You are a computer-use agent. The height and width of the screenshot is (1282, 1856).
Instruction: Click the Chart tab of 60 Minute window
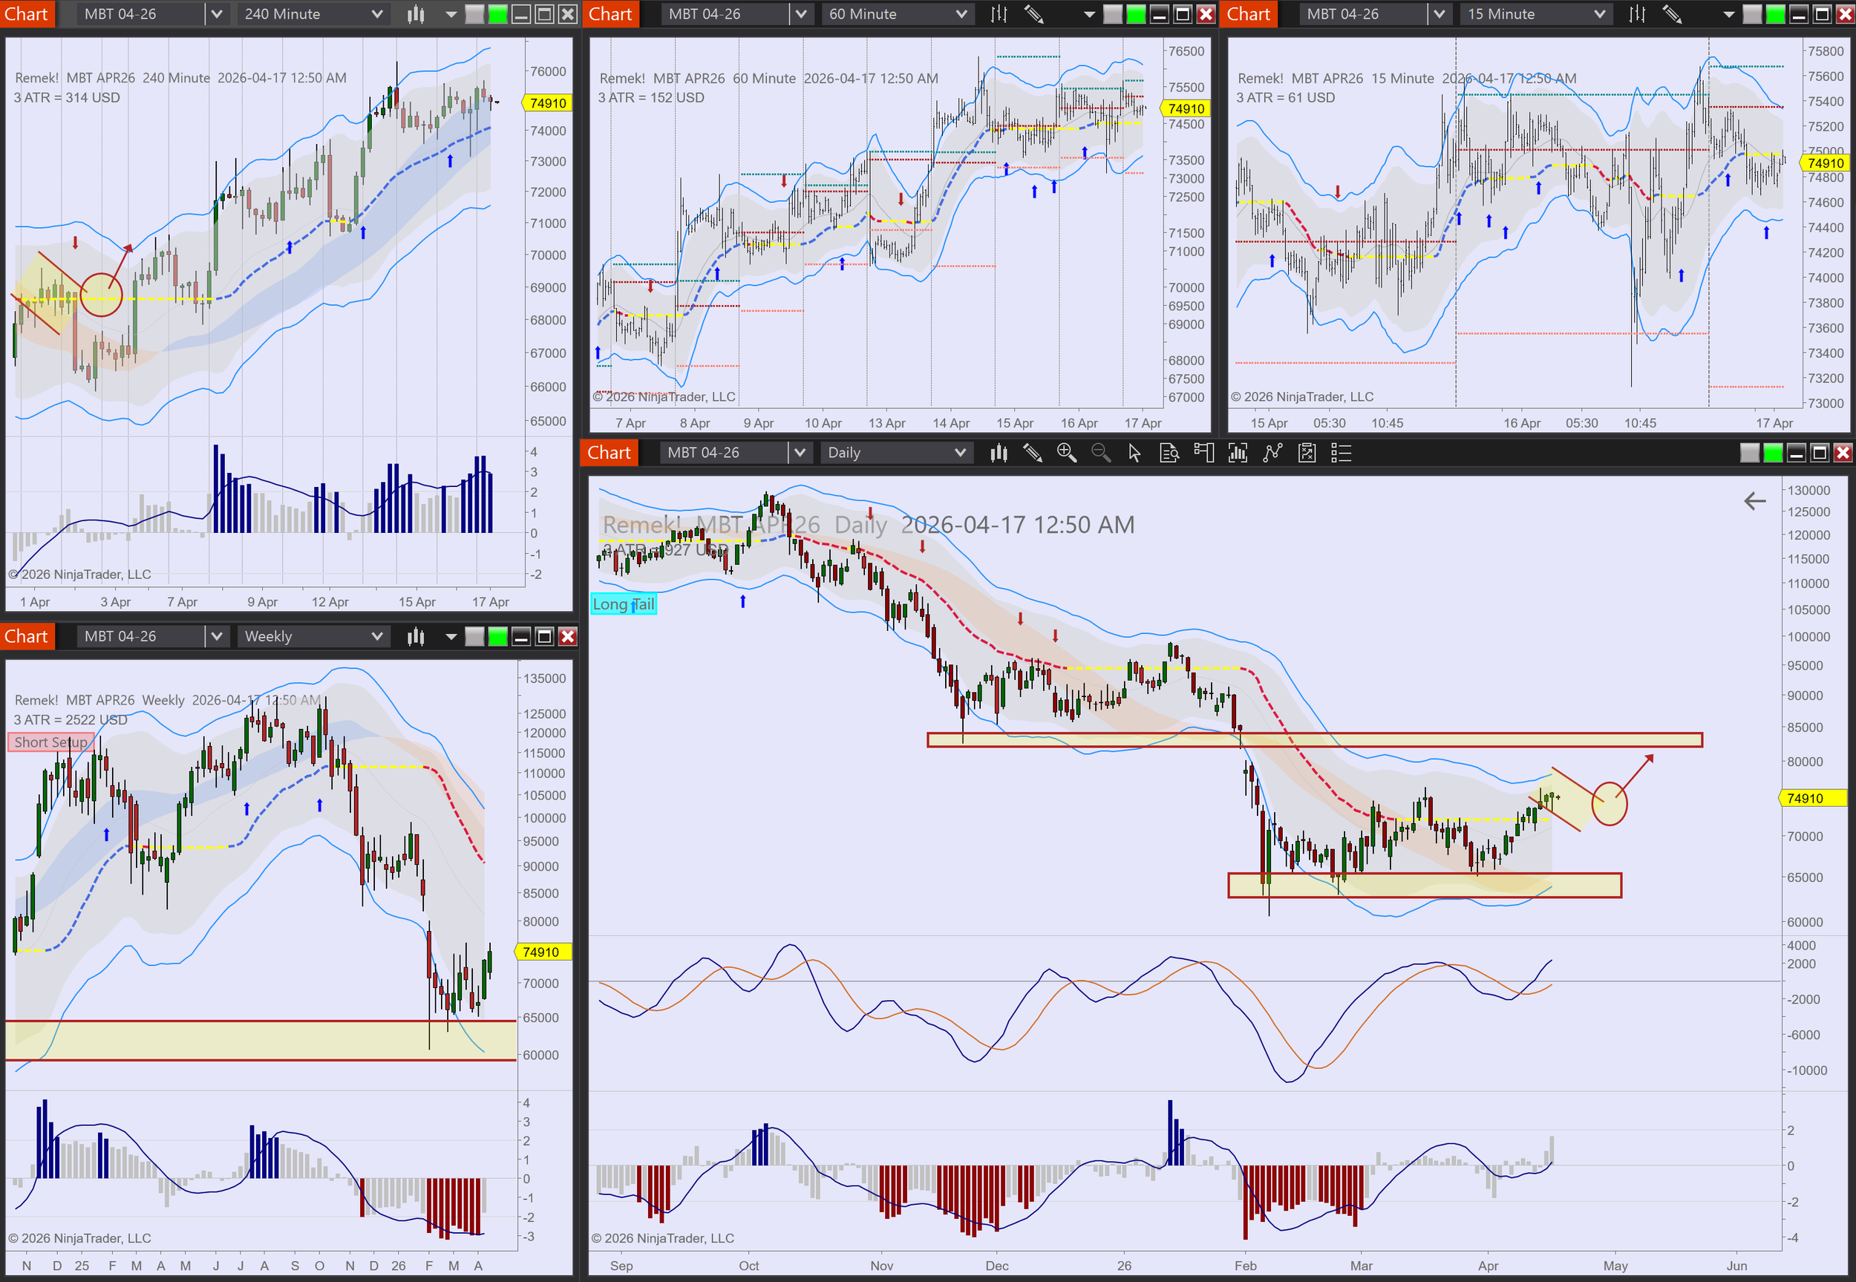click(x=610, y=13)
